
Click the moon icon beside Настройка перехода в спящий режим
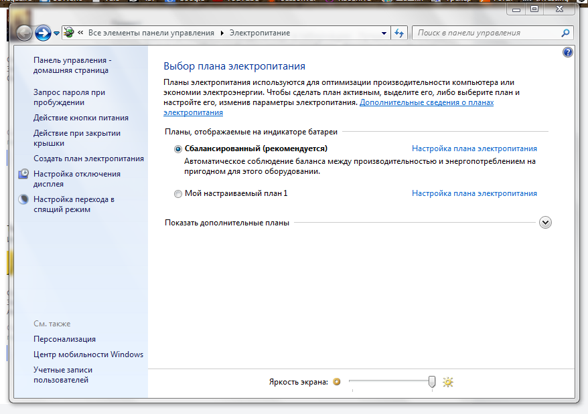[x=23, y=199]
